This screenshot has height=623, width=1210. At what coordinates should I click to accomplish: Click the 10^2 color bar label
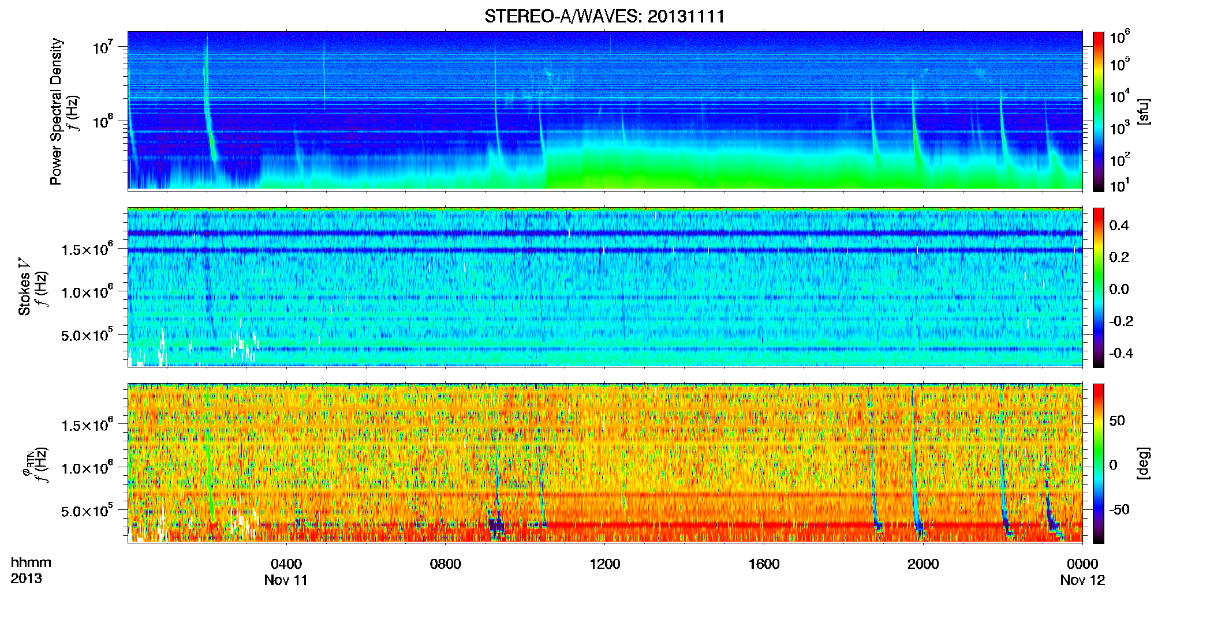1120,159
